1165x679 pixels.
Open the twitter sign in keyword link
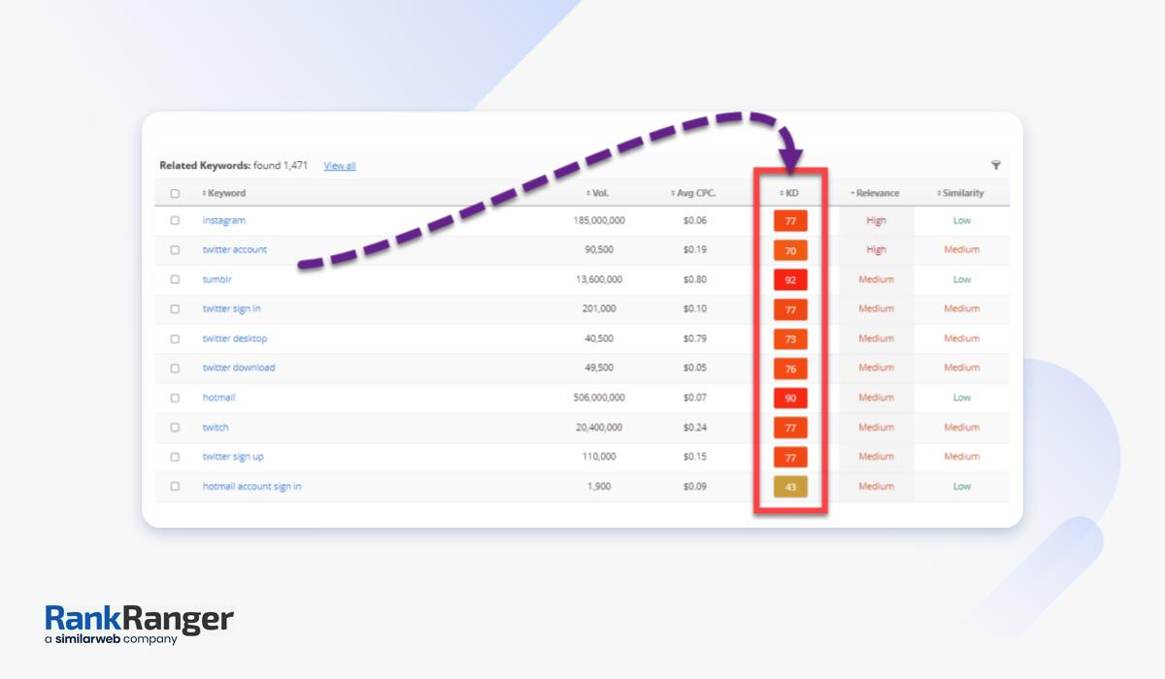[x=231, y=308]
